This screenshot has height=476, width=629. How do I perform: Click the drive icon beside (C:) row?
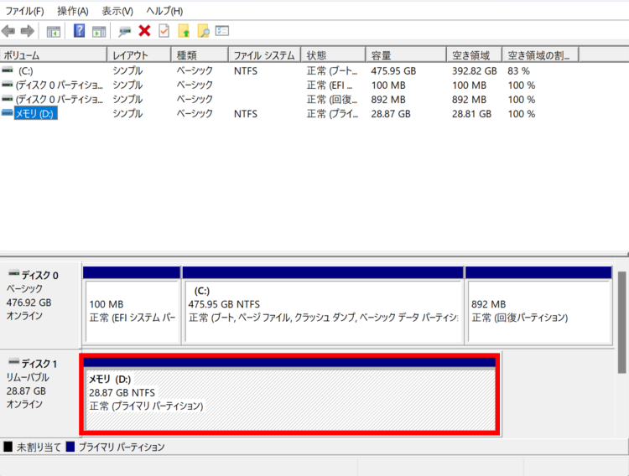click(x=8, y=70)
